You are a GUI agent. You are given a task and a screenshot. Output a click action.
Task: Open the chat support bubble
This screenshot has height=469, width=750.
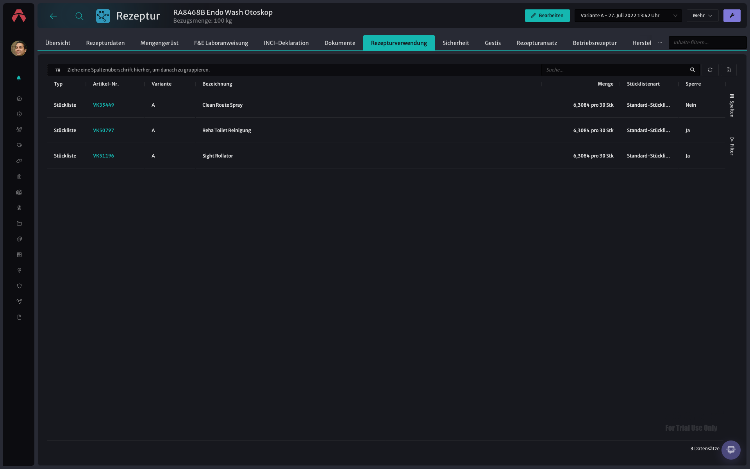pos(731,450)
